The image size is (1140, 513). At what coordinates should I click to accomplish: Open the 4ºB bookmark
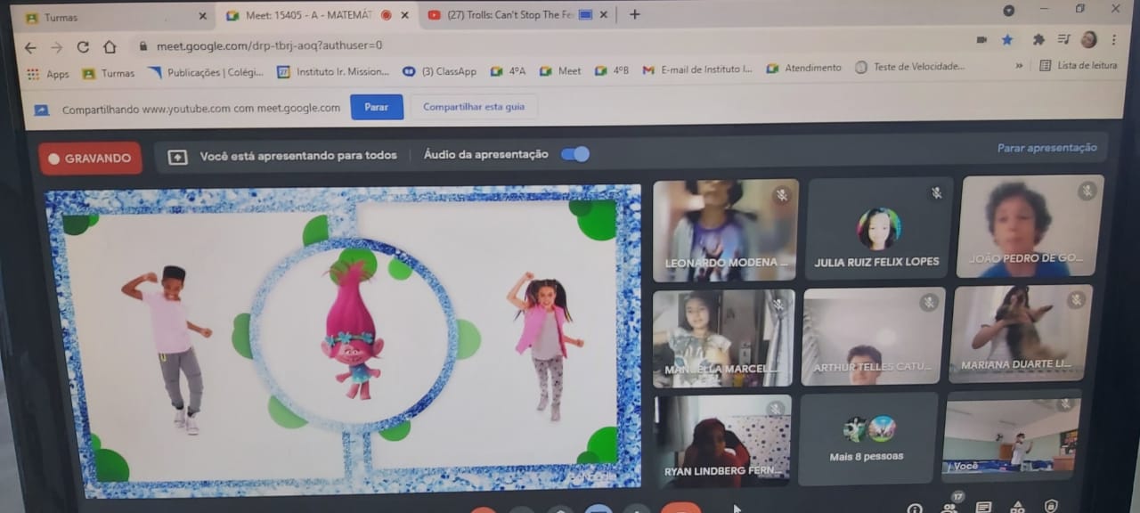click(612, 70)
